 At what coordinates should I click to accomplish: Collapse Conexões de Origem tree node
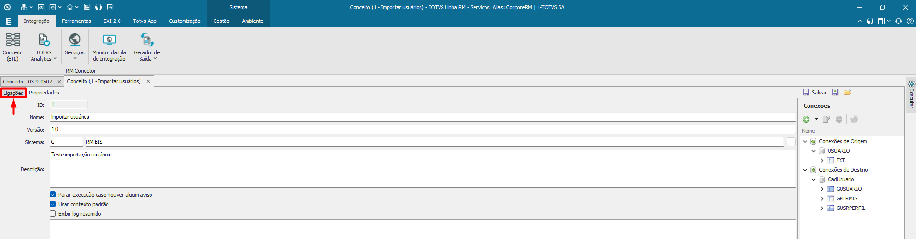(805, 142)
